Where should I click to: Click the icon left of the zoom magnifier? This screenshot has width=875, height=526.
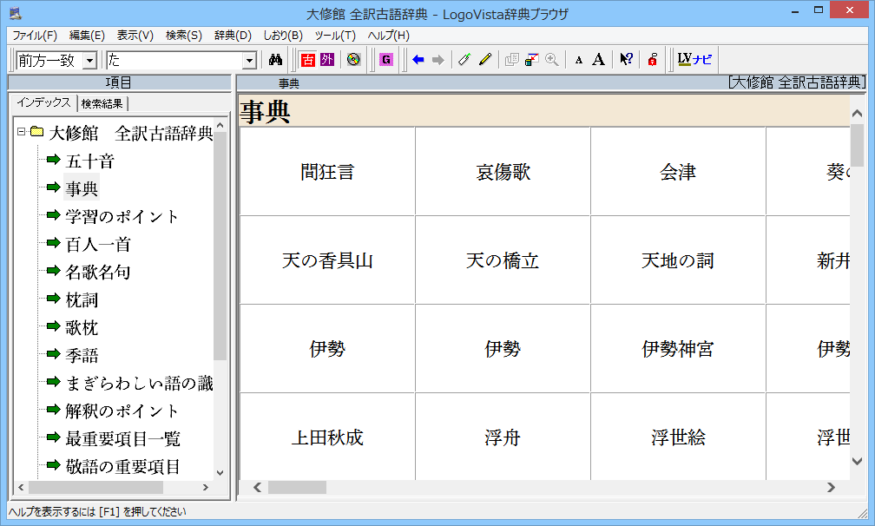coord(532,60)
